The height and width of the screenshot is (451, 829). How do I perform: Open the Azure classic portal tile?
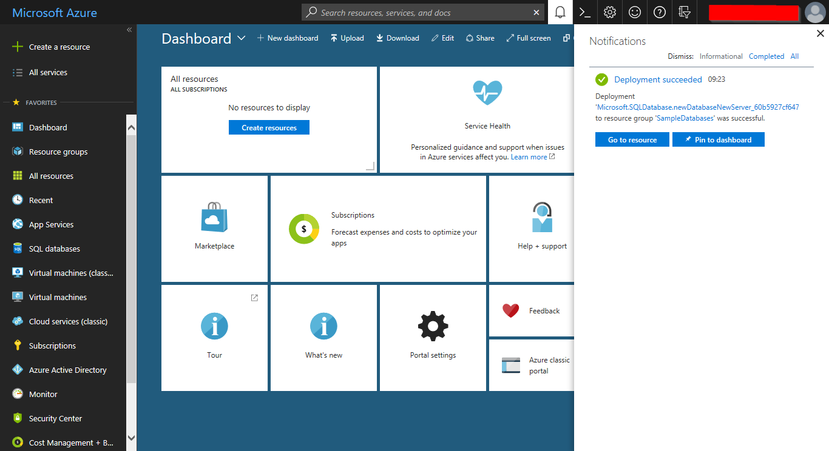point(531,365)
